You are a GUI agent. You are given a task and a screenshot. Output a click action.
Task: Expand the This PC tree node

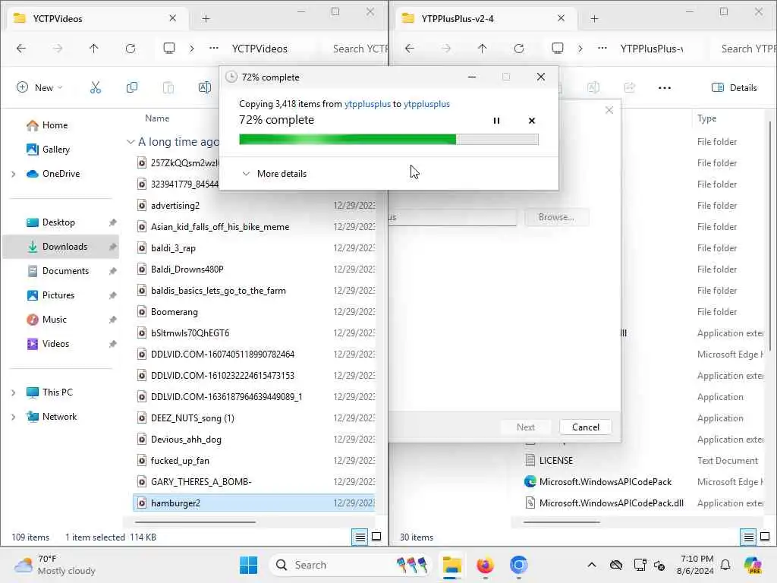click(14, 392)
